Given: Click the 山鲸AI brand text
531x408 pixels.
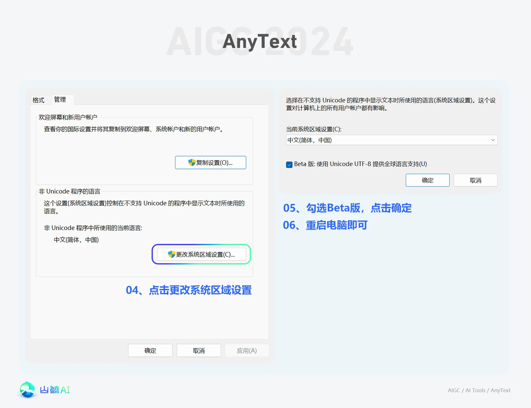Looking at the screenshot, I should point(55,390).
